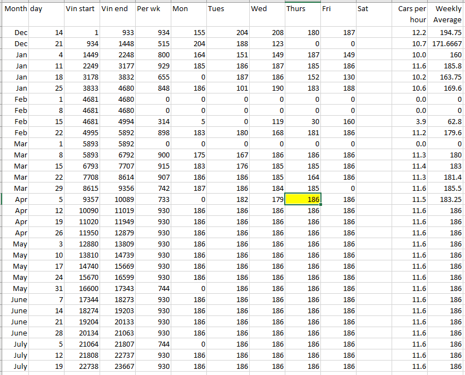Click the Weekly Average header cell
Screen dimensions: 465x375
coord(447,14)
